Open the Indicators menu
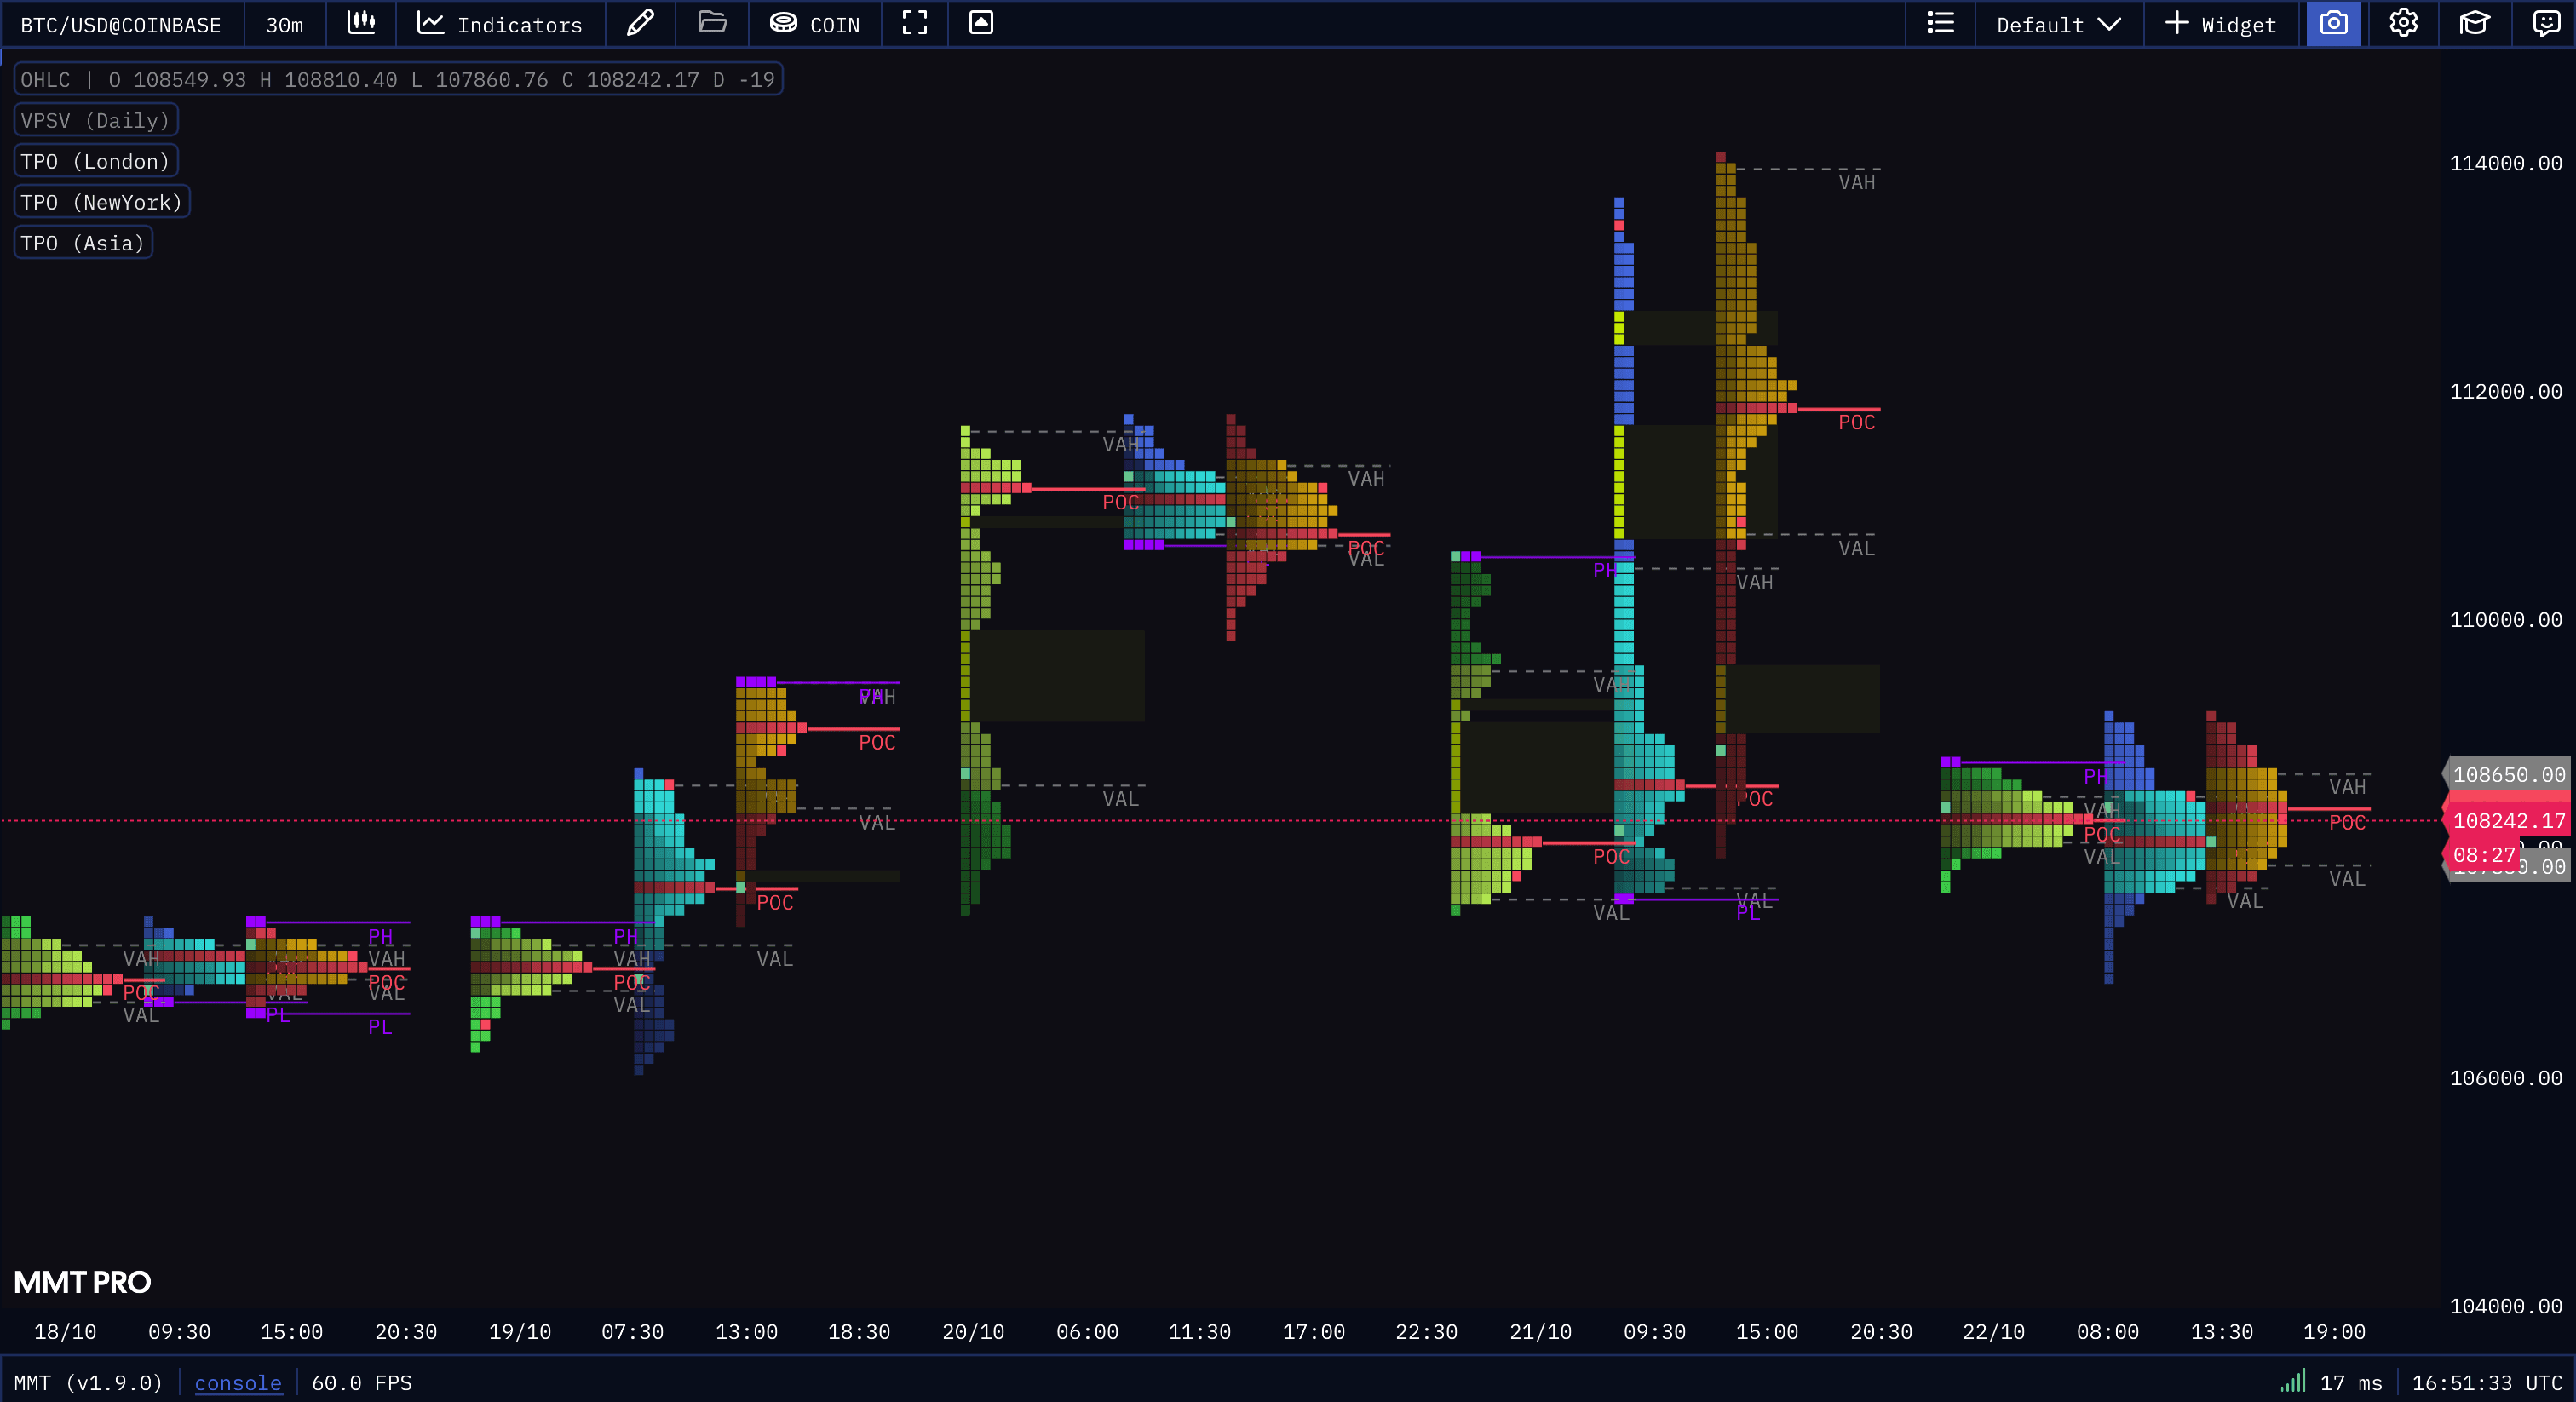The width and height of the screenshot is (2576, 1402). coord(500,24)
